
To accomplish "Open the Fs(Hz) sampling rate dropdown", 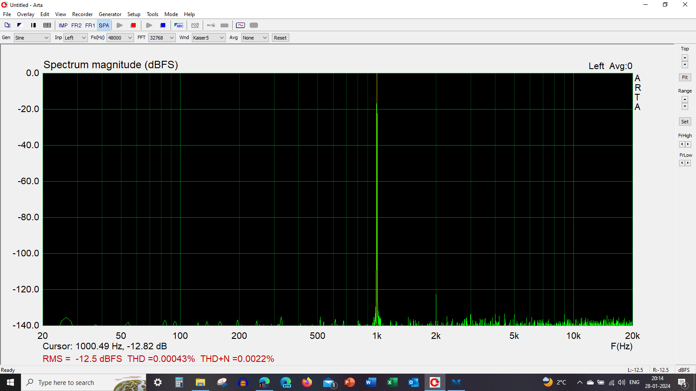I will (120, 38).
